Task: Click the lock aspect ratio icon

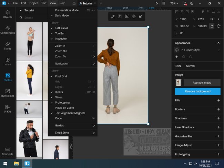Action: point(212,26)
